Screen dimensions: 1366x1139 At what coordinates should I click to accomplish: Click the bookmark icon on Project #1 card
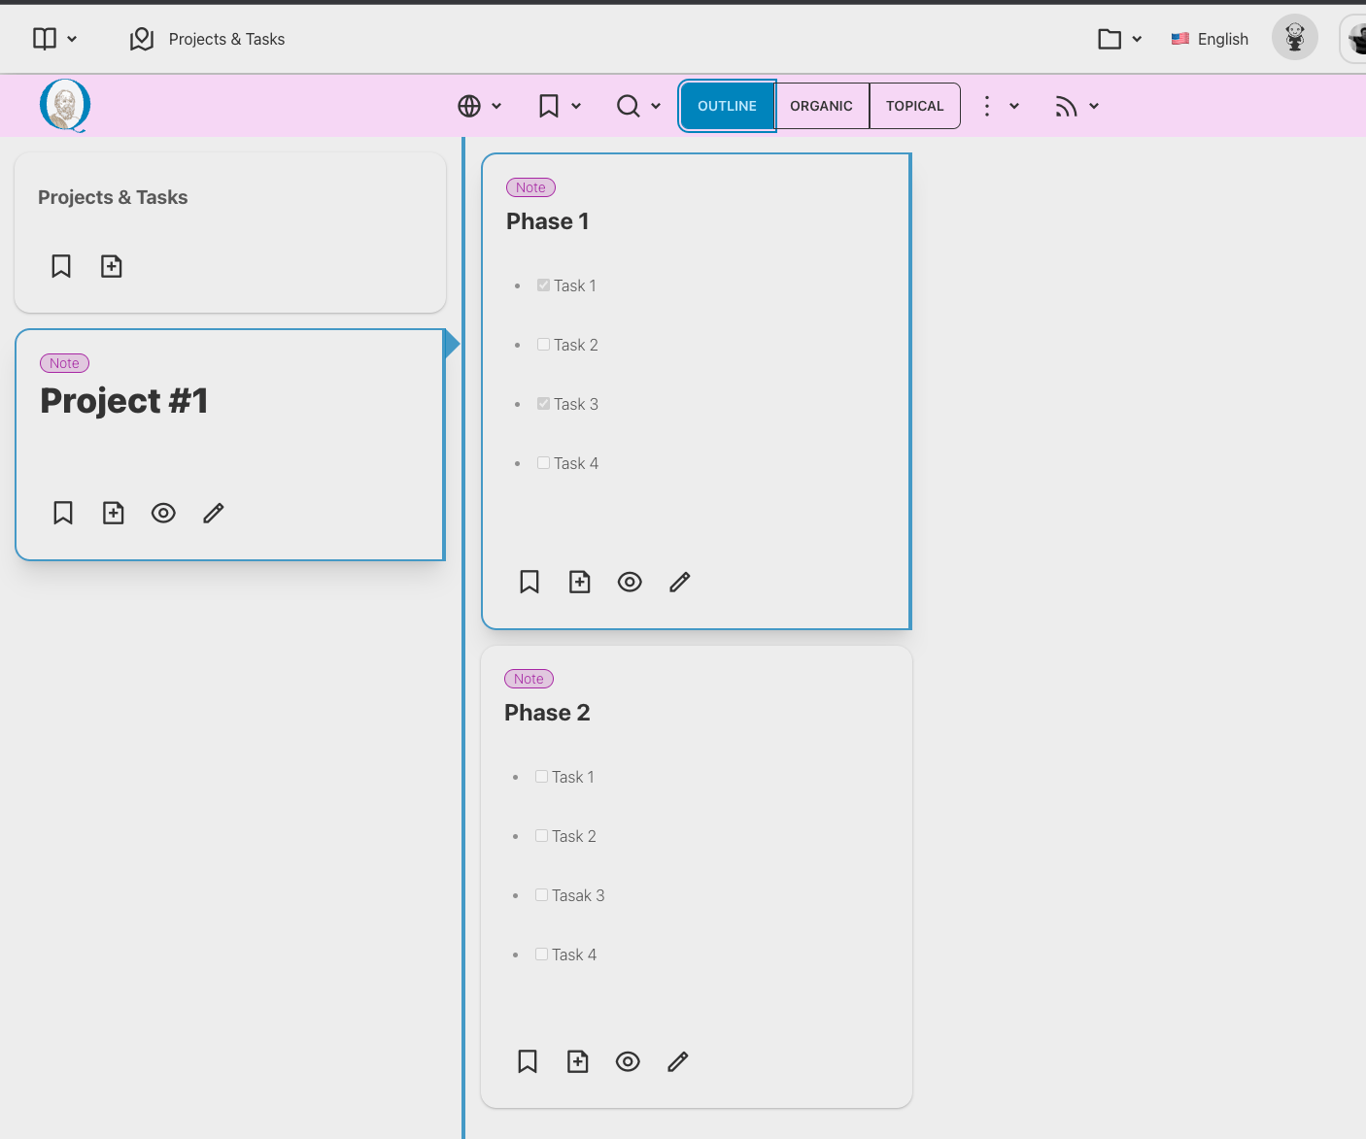point(63,513)
